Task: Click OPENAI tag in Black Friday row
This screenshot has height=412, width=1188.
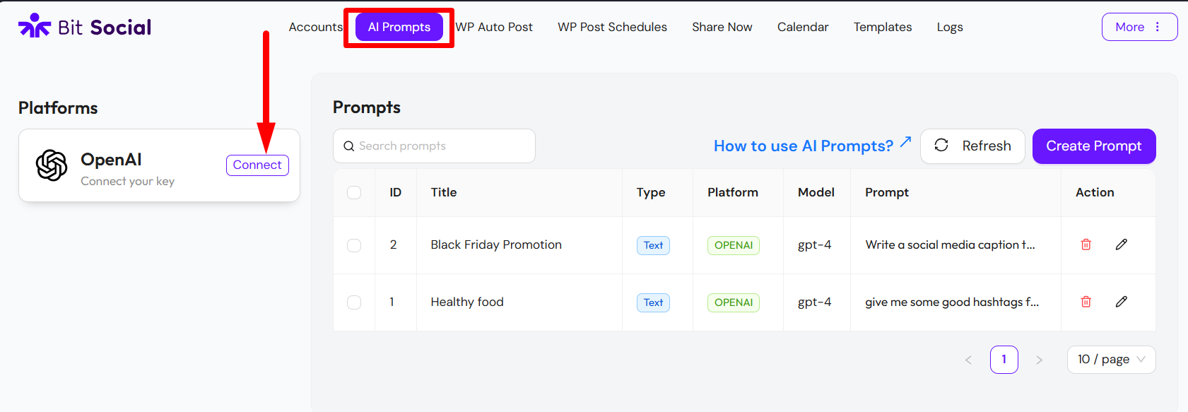Action: coord(734,245)
